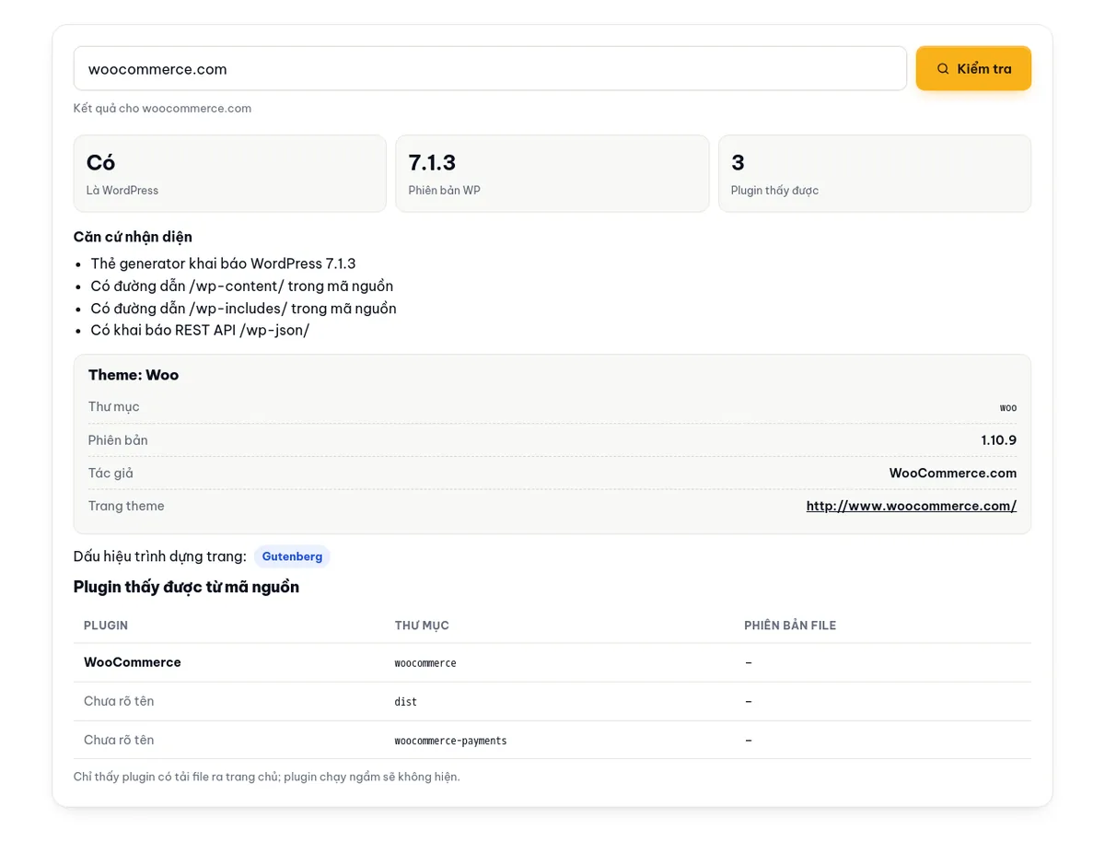Click the "Dấu hiệu trình dựng trang:" label
Screen dimensions: 1105x842
coord(160,556)
